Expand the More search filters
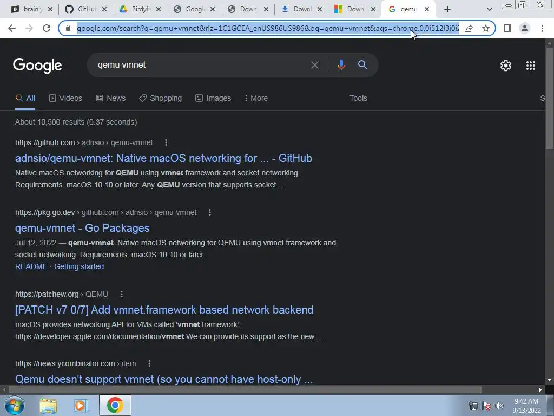The image size is (554, 416). click(x=256, y=98)
